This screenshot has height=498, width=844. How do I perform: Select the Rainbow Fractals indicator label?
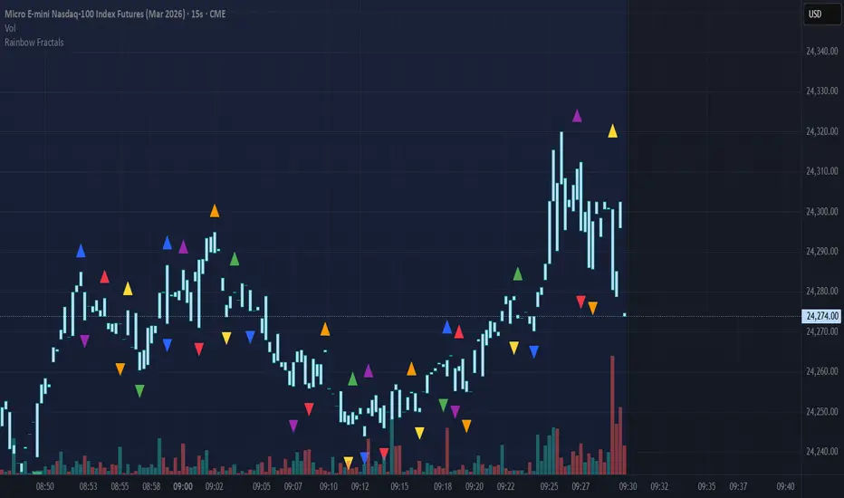point(34,42)
